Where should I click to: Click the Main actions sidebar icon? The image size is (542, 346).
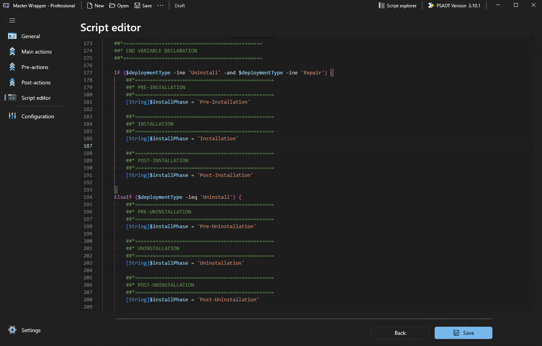12,52
